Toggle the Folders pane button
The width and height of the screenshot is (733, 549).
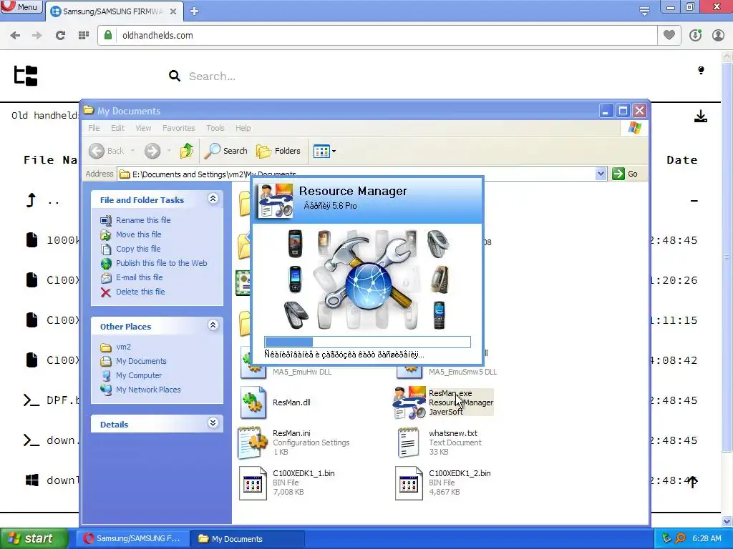[278, 151]
